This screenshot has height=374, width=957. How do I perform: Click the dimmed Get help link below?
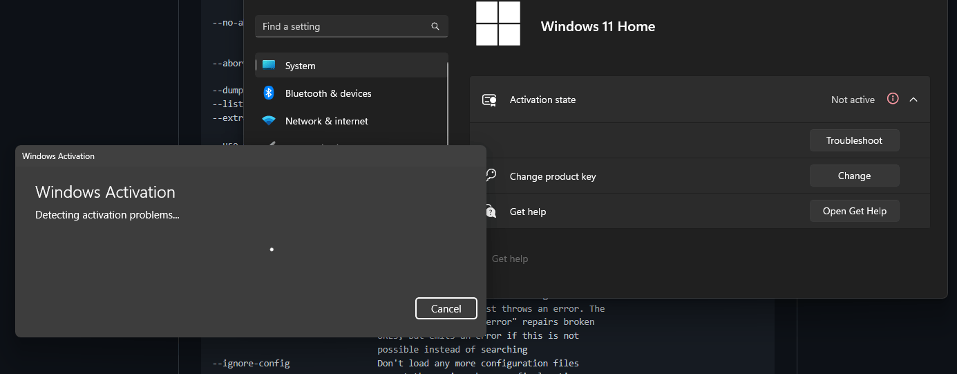(510, 259)
